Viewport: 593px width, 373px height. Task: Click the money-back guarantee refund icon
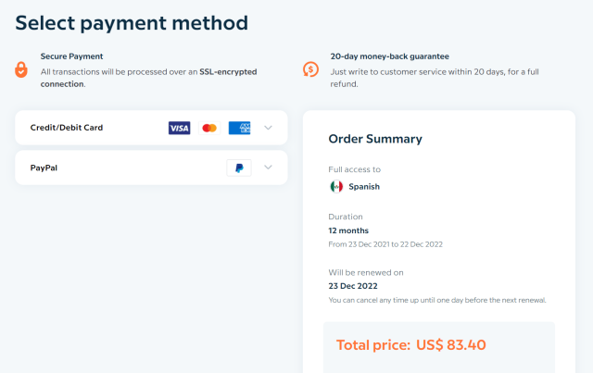coord(310,69)
